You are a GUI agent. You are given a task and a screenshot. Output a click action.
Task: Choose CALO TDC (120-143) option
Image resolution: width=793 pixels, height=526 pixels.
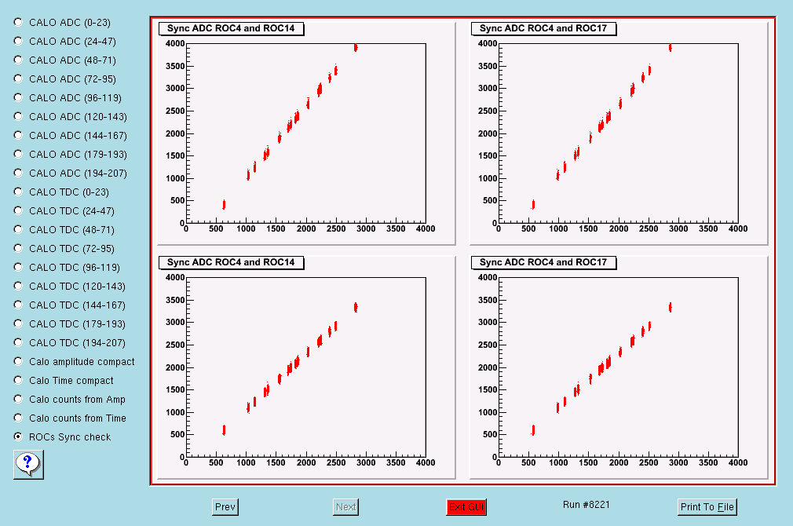click(18, 286)
